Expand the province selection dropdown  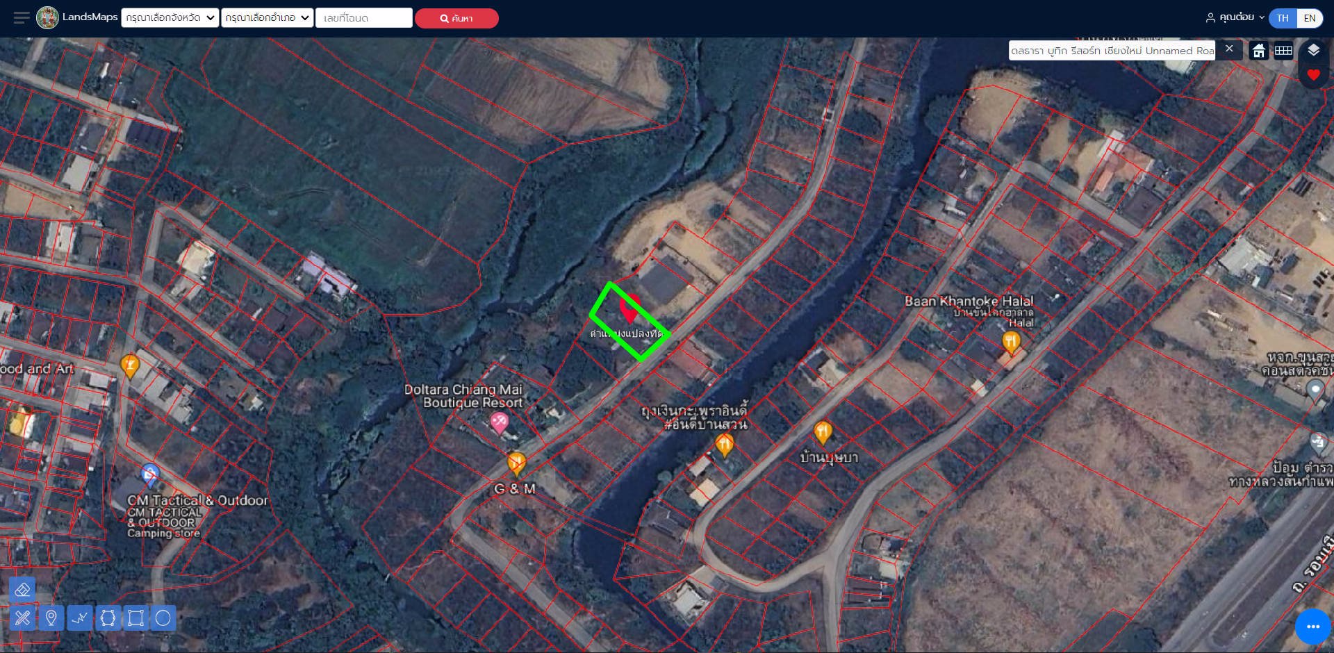click(170, 18)
